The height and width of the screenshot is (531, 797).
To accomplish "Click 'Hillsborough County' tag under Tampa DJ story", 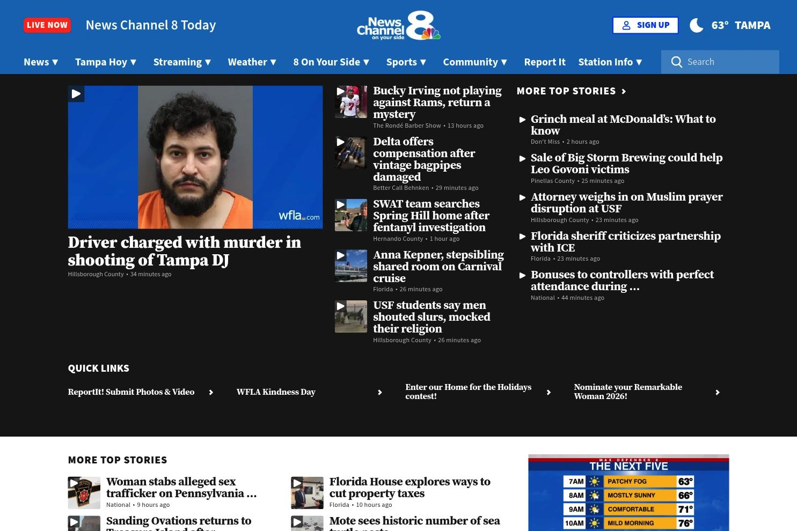I will (96, 274).
